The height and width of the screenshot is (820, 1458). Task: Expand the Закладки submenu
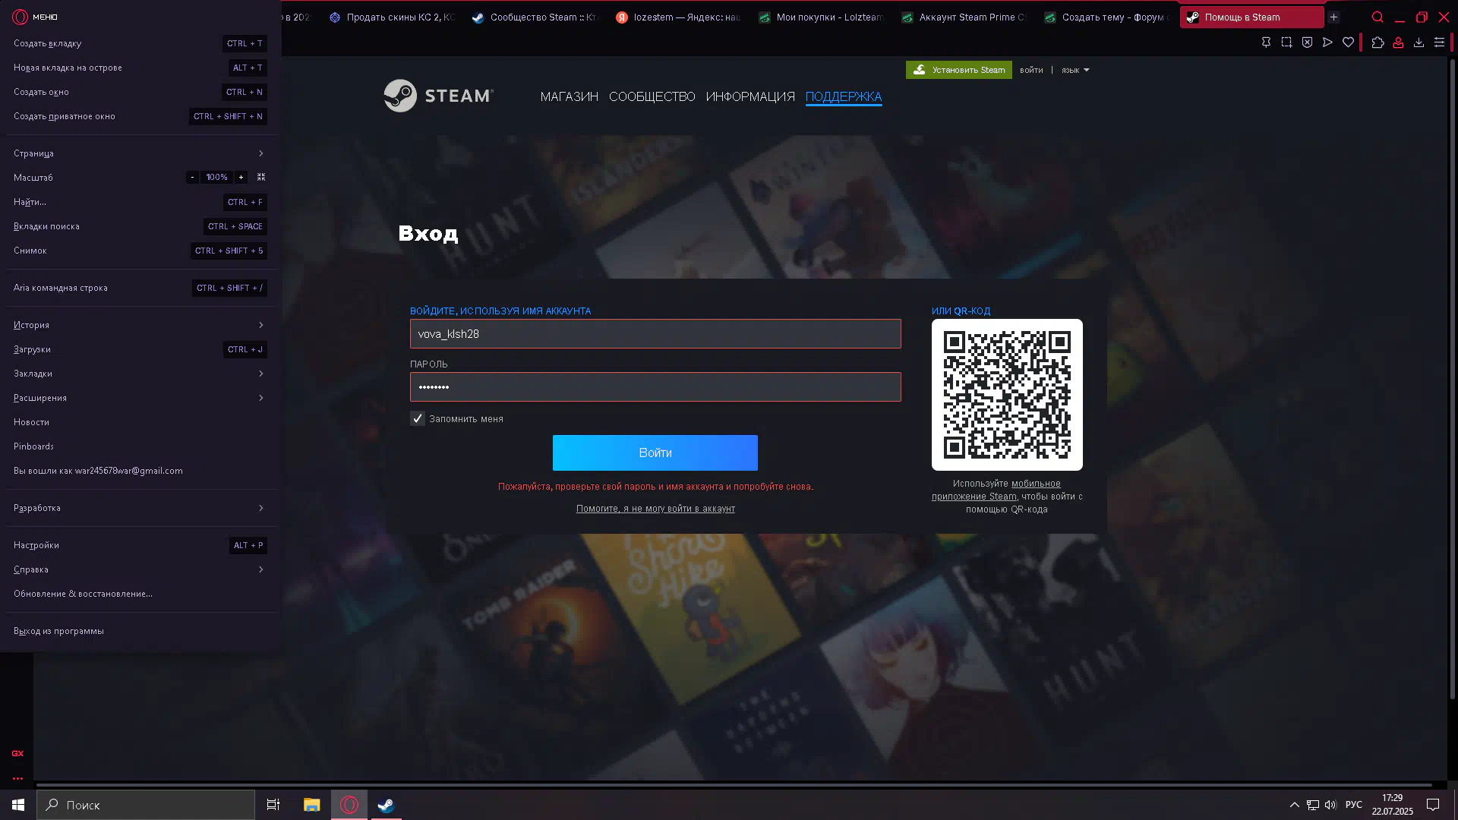pos(140,374)
